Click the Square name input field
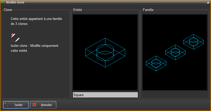The width and height of the screenshot is (211, 111). [x=105, y=95]
